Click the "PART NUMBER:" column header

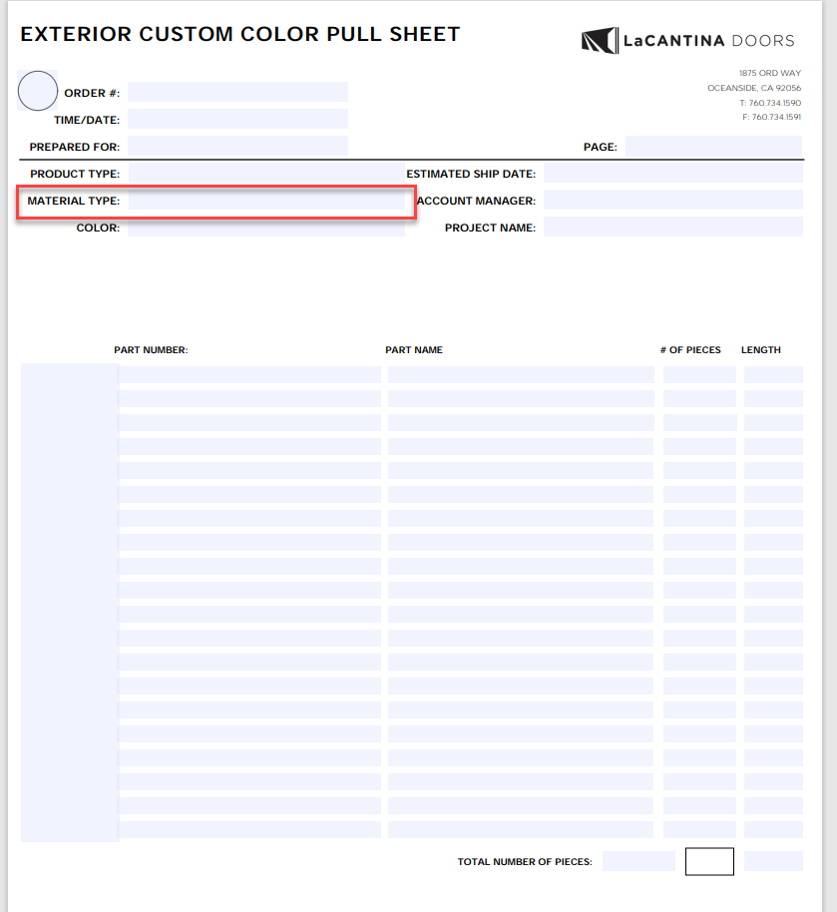click(x=151, y=350)
